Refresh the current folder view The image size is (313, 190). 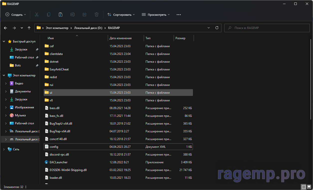pos(217,28)
